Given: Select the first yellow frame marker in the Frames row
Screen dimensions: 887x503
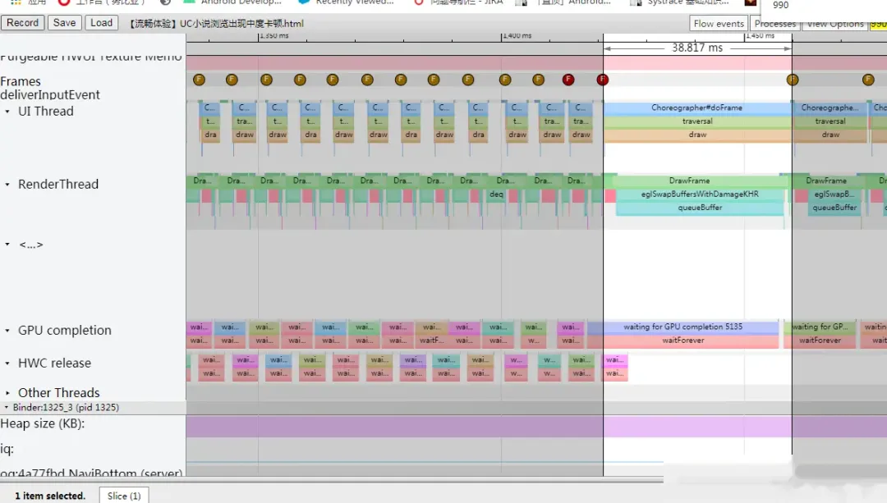Looking at the screenshot, I should pyautogui.click(x=199, y=80).
